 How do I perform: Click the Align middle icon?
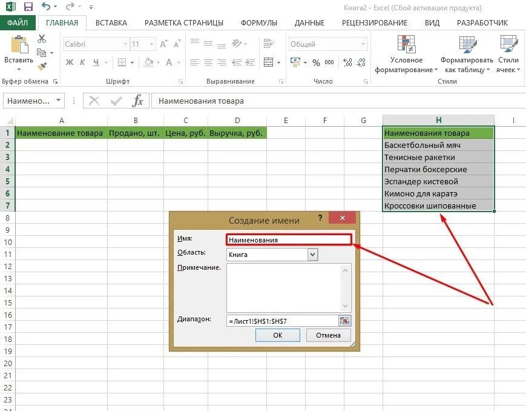click(x=208, y=44)
